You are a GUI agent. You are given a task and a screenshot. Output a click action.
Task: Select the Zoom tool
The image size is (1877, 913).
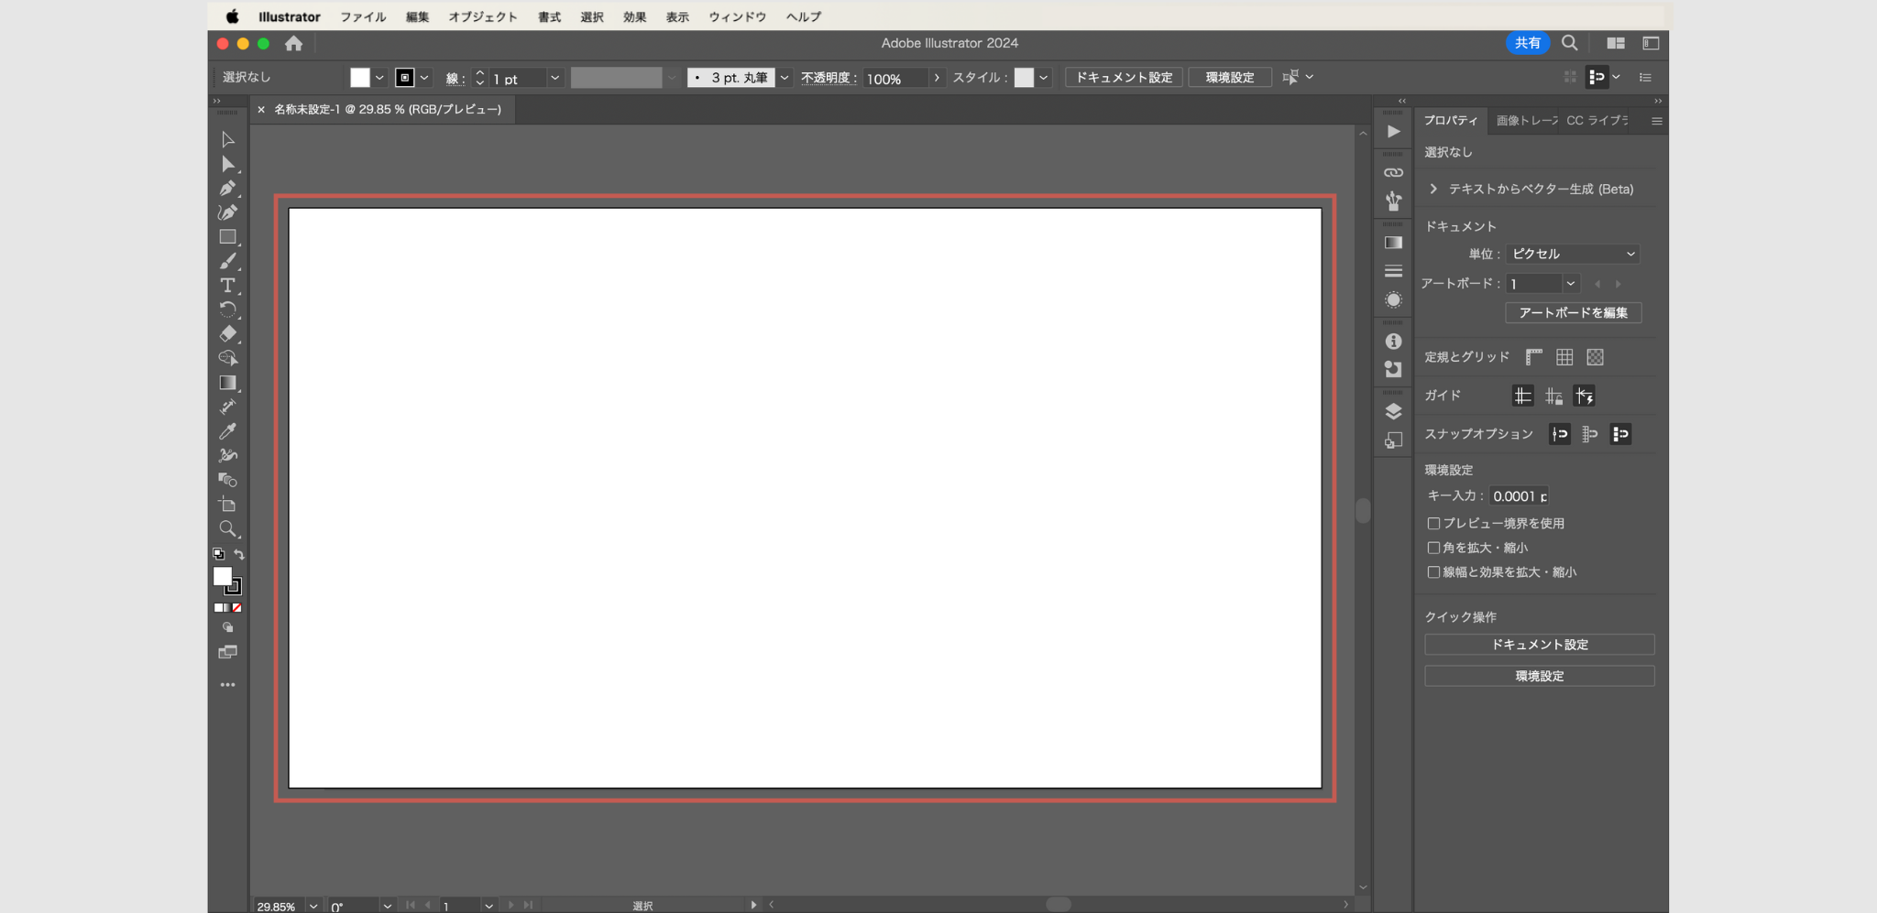(x=227, y=528)
